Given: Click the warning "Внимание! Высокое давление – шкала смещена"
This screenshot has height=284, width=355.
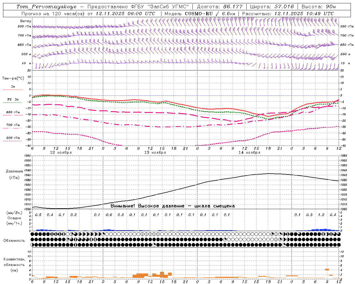Looking at the screenshot, I should pos(173,206).
